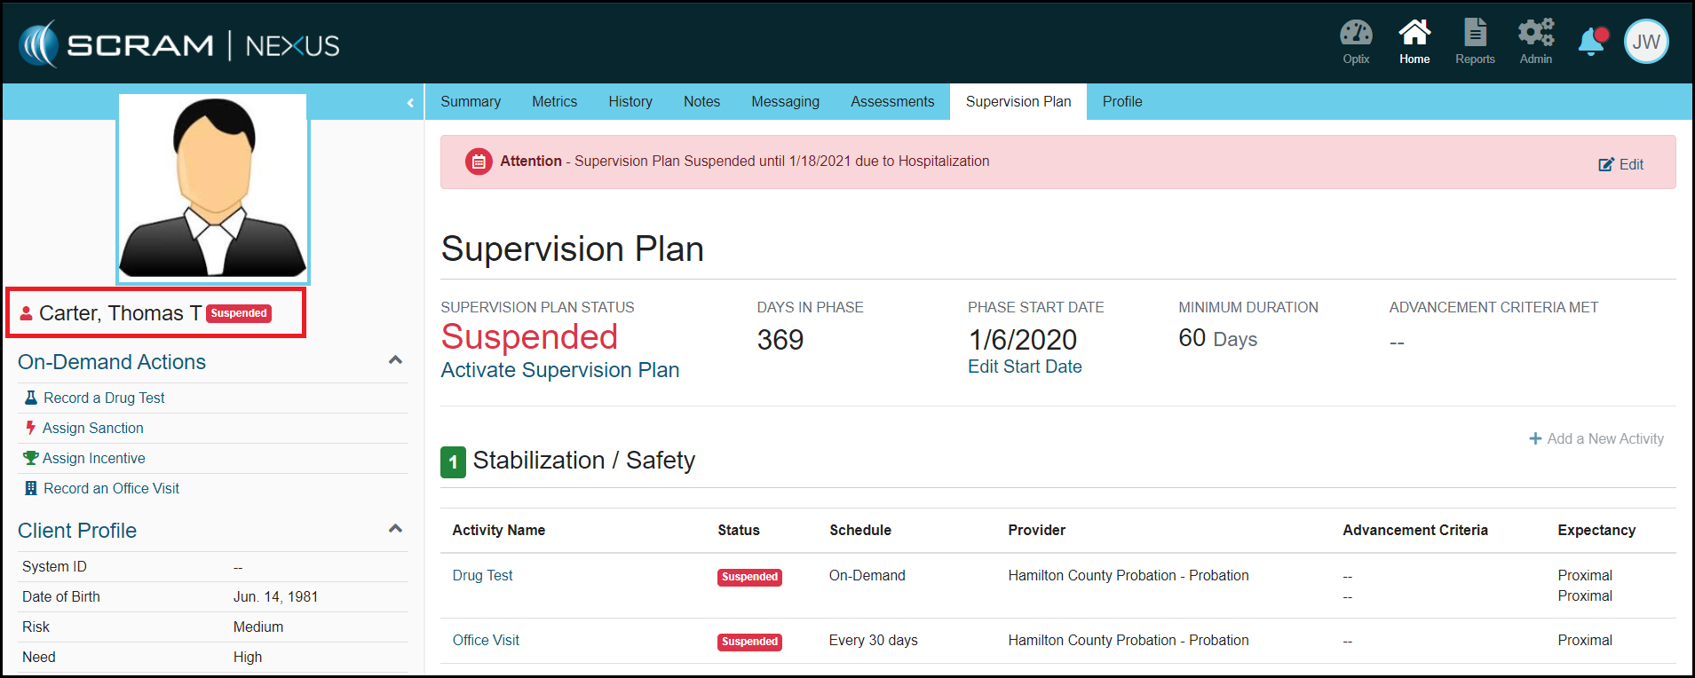Viewport: 1695px width, 678px height.
Task: Switch to the Metrics tab
Action: pyautogui.click(x=554, y=102)
